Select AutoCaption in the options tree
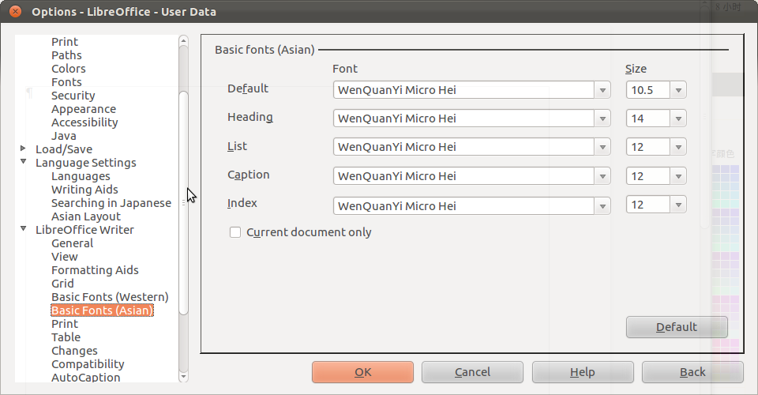This screenshot has height=395, width=758. (x=86, y=378)
